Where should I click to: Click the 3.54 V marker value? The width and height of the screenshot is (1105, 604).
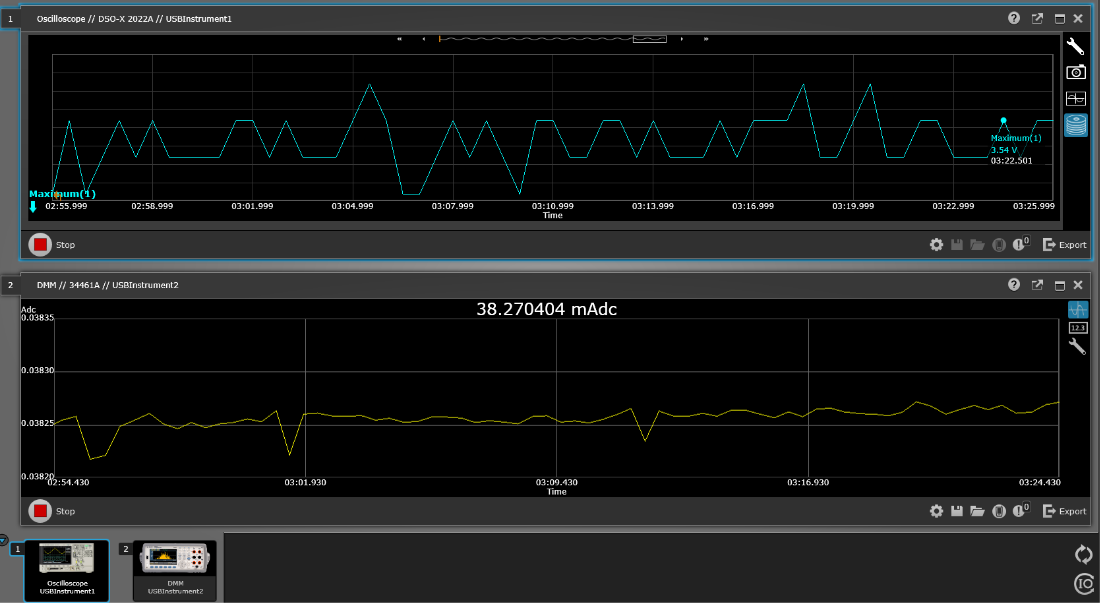[x=1004, y=150]
